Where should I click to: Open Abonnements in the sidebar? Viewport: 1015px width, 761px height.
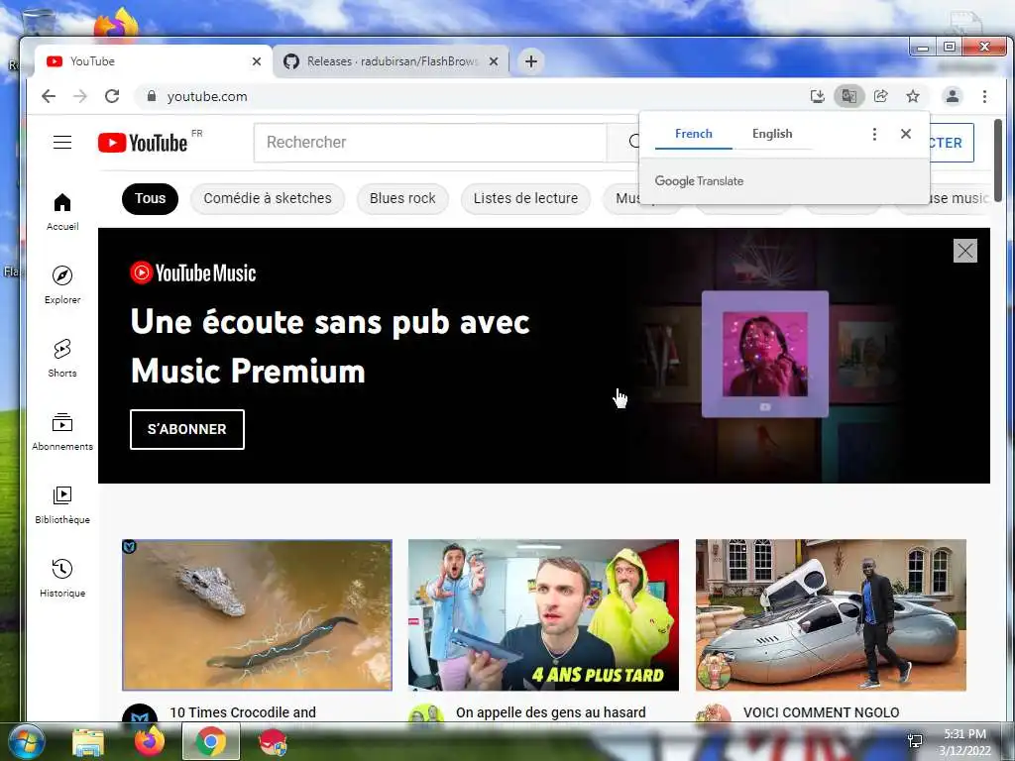click(62, 432)
